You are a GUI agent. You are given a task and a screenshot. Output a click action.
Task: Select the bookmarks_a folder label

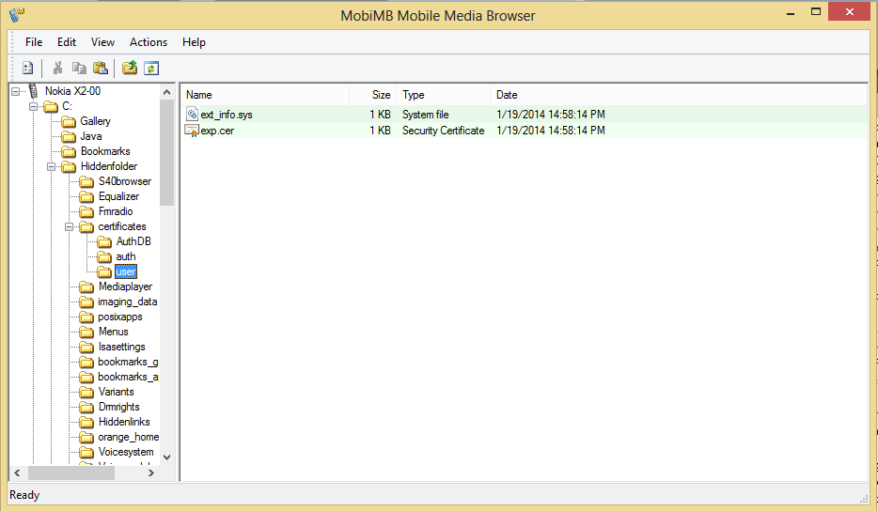pos(128,378)
